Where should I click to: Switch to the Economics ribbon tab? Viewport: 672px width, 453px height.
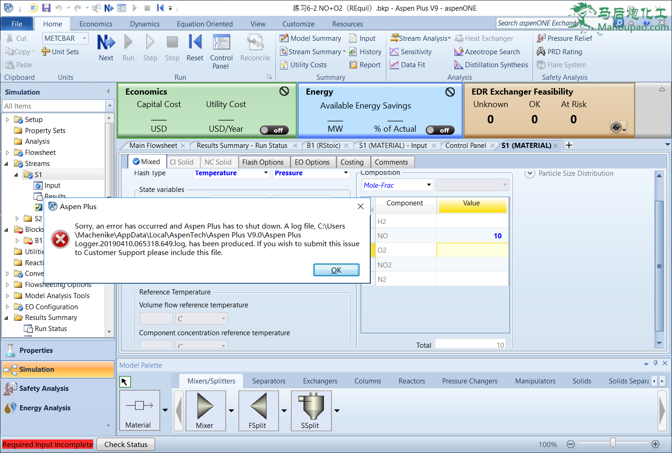(x=96, y=24)
